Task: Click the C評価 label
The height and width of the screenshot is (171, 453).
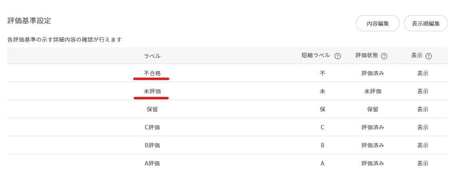Action: [152, 127]
